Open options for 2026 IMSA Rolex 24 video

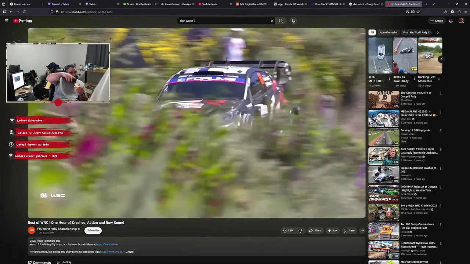pos(441,187)
